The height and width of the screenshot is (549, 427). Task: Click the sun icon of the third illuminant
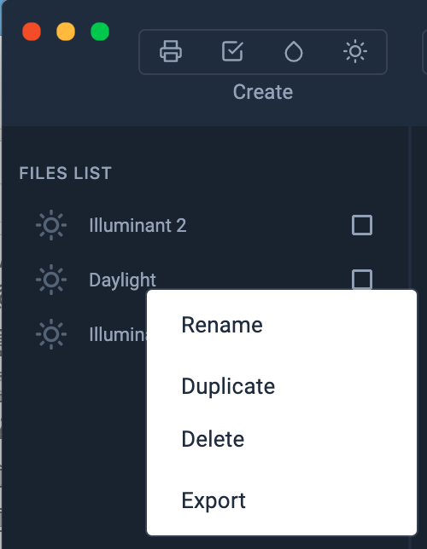pyautogui.click(x=51, y=334)
